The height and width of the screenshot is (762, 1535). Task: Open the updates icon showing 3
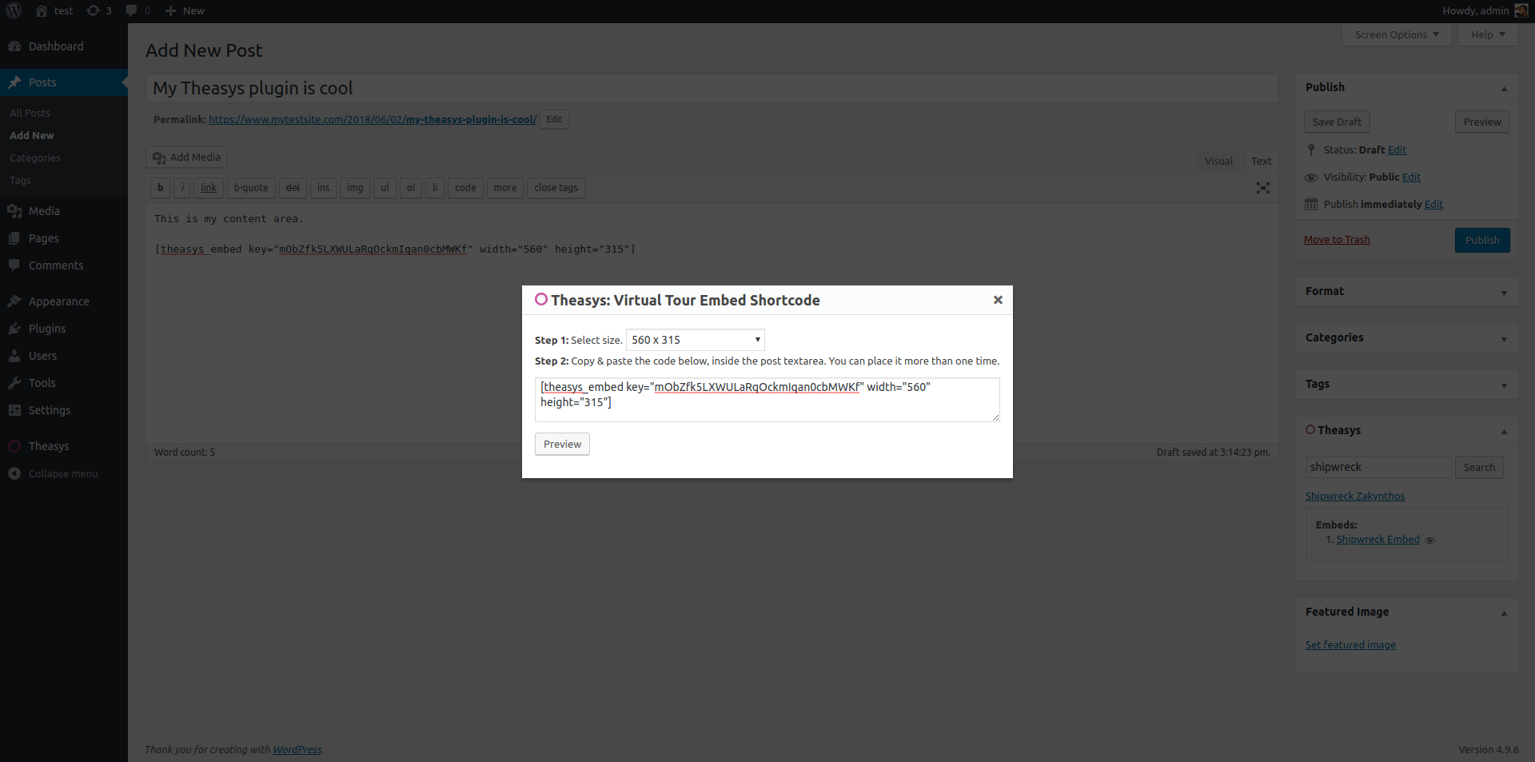point(94,10)
